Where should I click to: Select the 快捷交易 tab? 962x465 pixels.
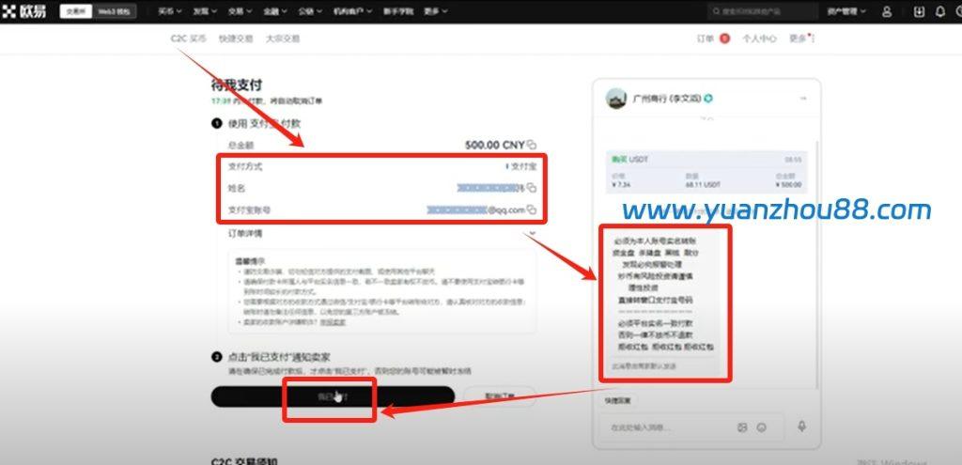click(235, 39)
